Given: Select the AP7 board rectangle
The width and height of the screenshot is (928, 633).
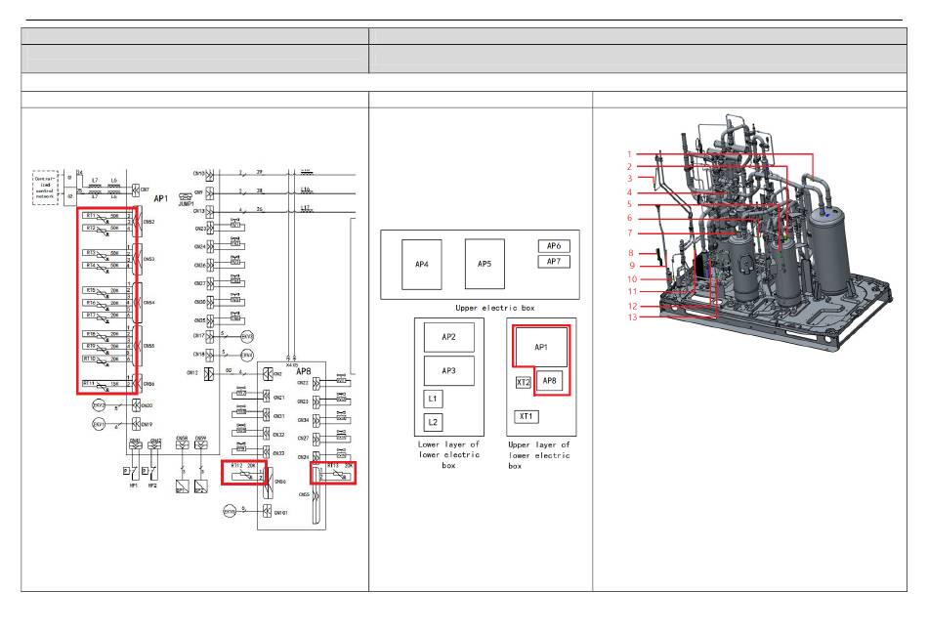Looking at the screenshot, I should 553,262.
